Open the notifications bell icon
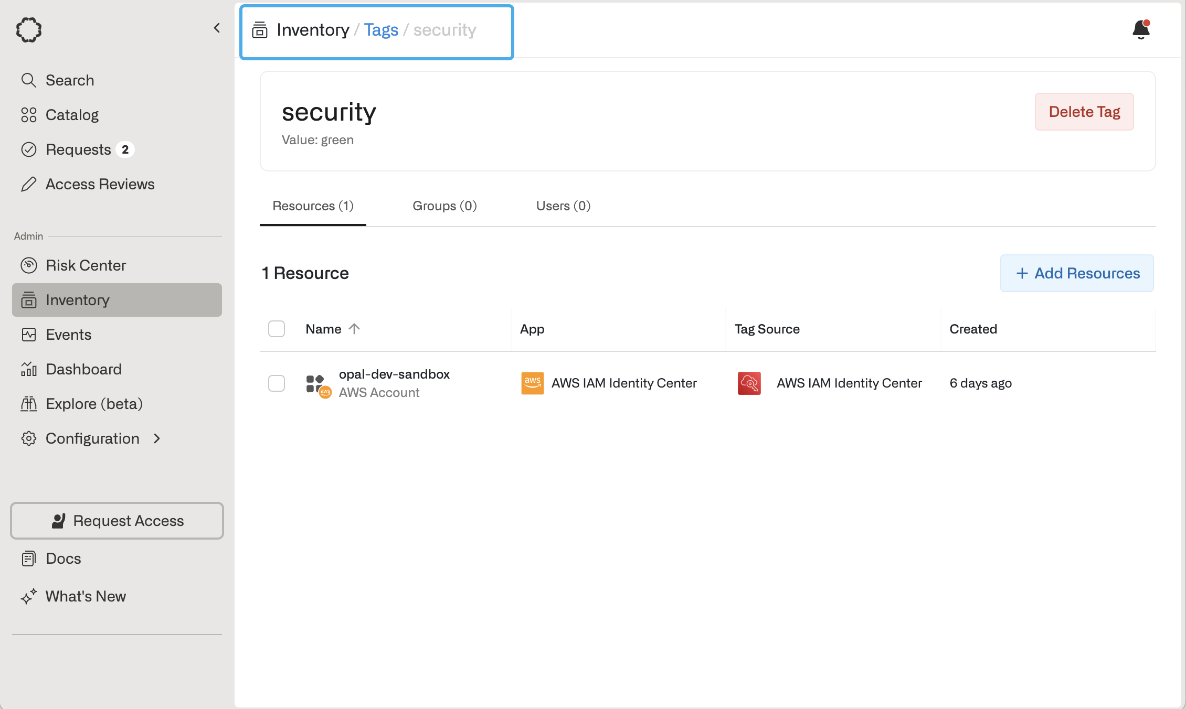 pyautogui.click(x=1141, y=29)
